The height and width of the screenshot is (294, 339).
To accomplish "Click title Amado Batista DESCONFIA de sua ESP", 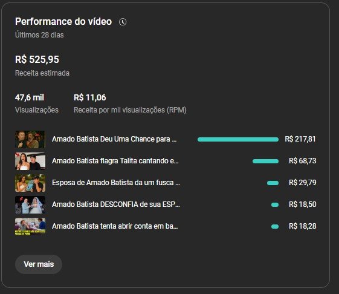I will 115,204.
